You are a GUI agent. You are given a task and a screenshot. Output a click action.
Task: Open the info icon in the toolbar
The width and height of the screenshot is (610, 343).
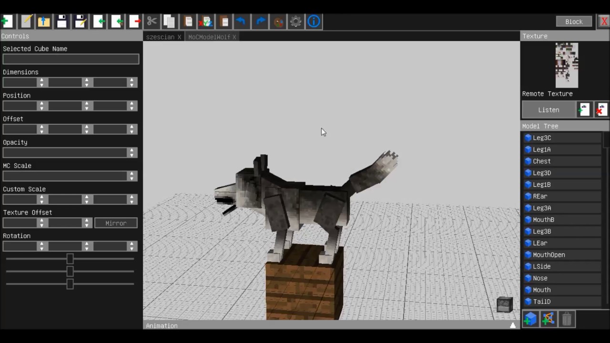point(314,21)
